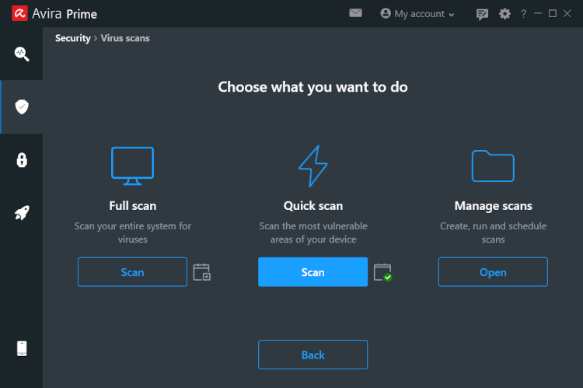Open the feedback chat bubble icon

coord(482,14)
